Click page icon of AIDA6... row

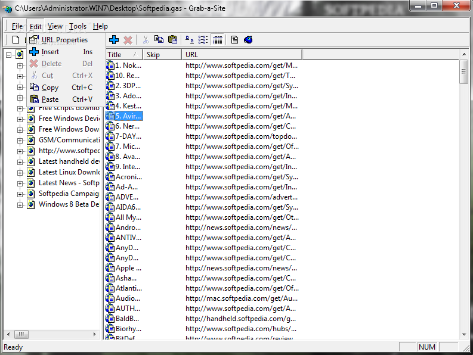pyautogui.click(x=110, y=207)
